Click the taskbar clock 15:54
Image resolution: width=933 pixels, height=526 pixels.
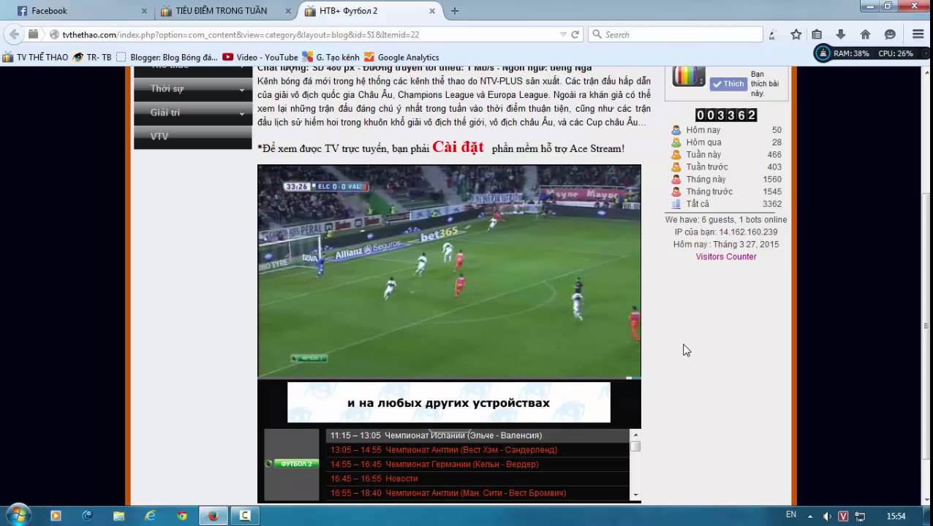point(896,516)
